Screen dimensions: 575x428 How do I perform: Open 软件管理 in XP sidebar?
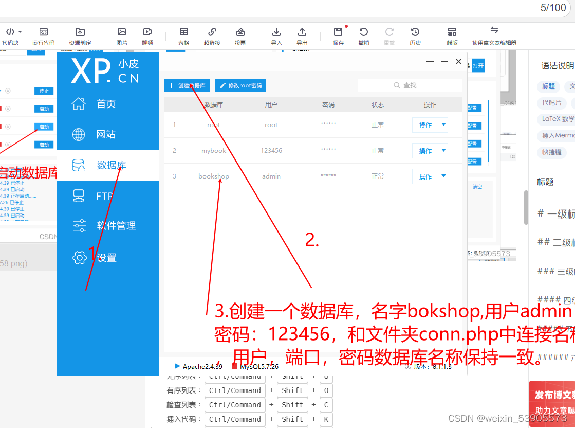point(108,225)
